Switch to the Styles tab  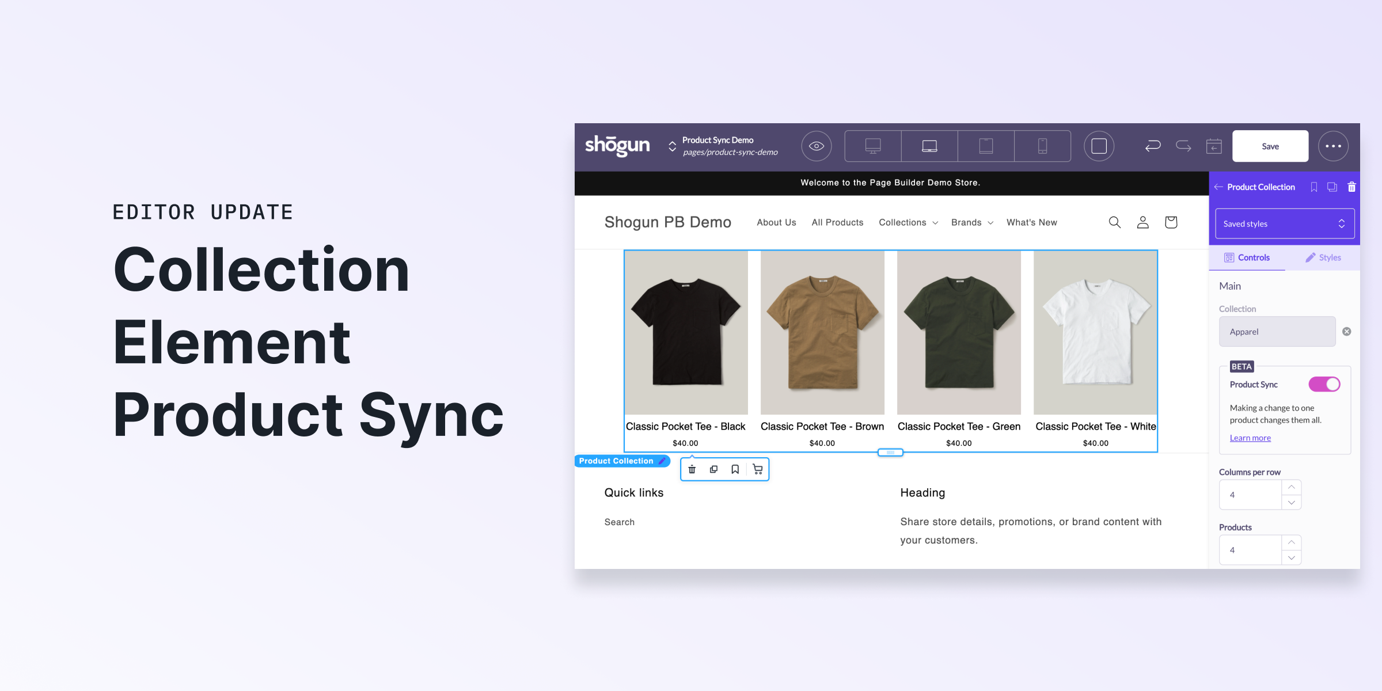(x=1323, y=257)
